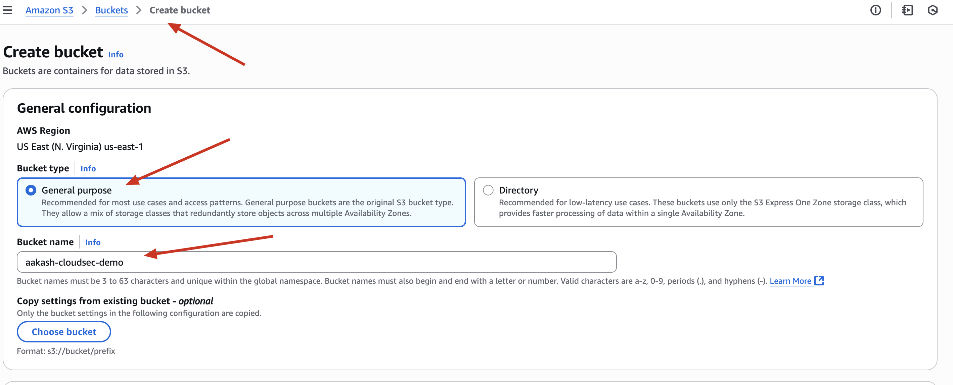This screenshot has width=953, height=385.
Task: Go to Amazon S3 breadcrumb
Action: click(49, 10)
